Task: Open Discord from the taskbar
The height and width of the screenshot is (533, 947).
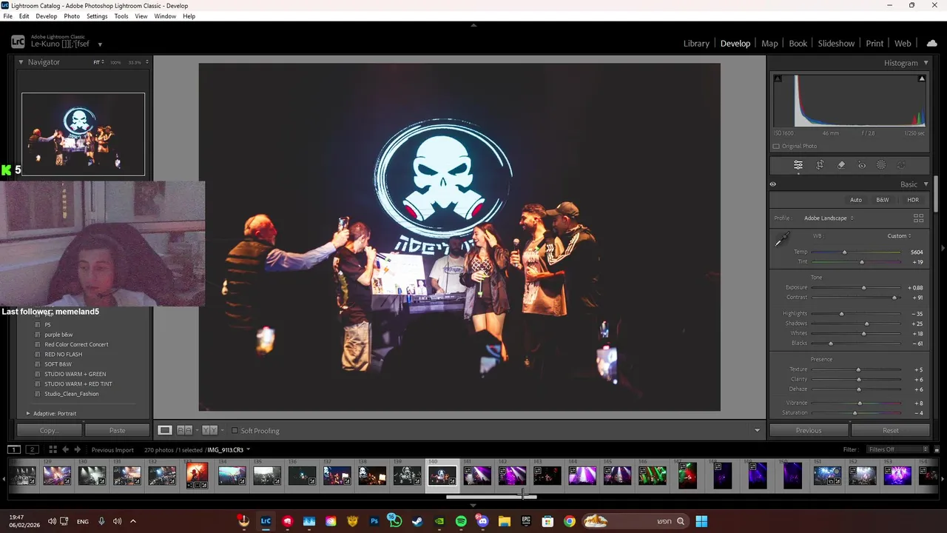Action: click(x=482, y=521)
